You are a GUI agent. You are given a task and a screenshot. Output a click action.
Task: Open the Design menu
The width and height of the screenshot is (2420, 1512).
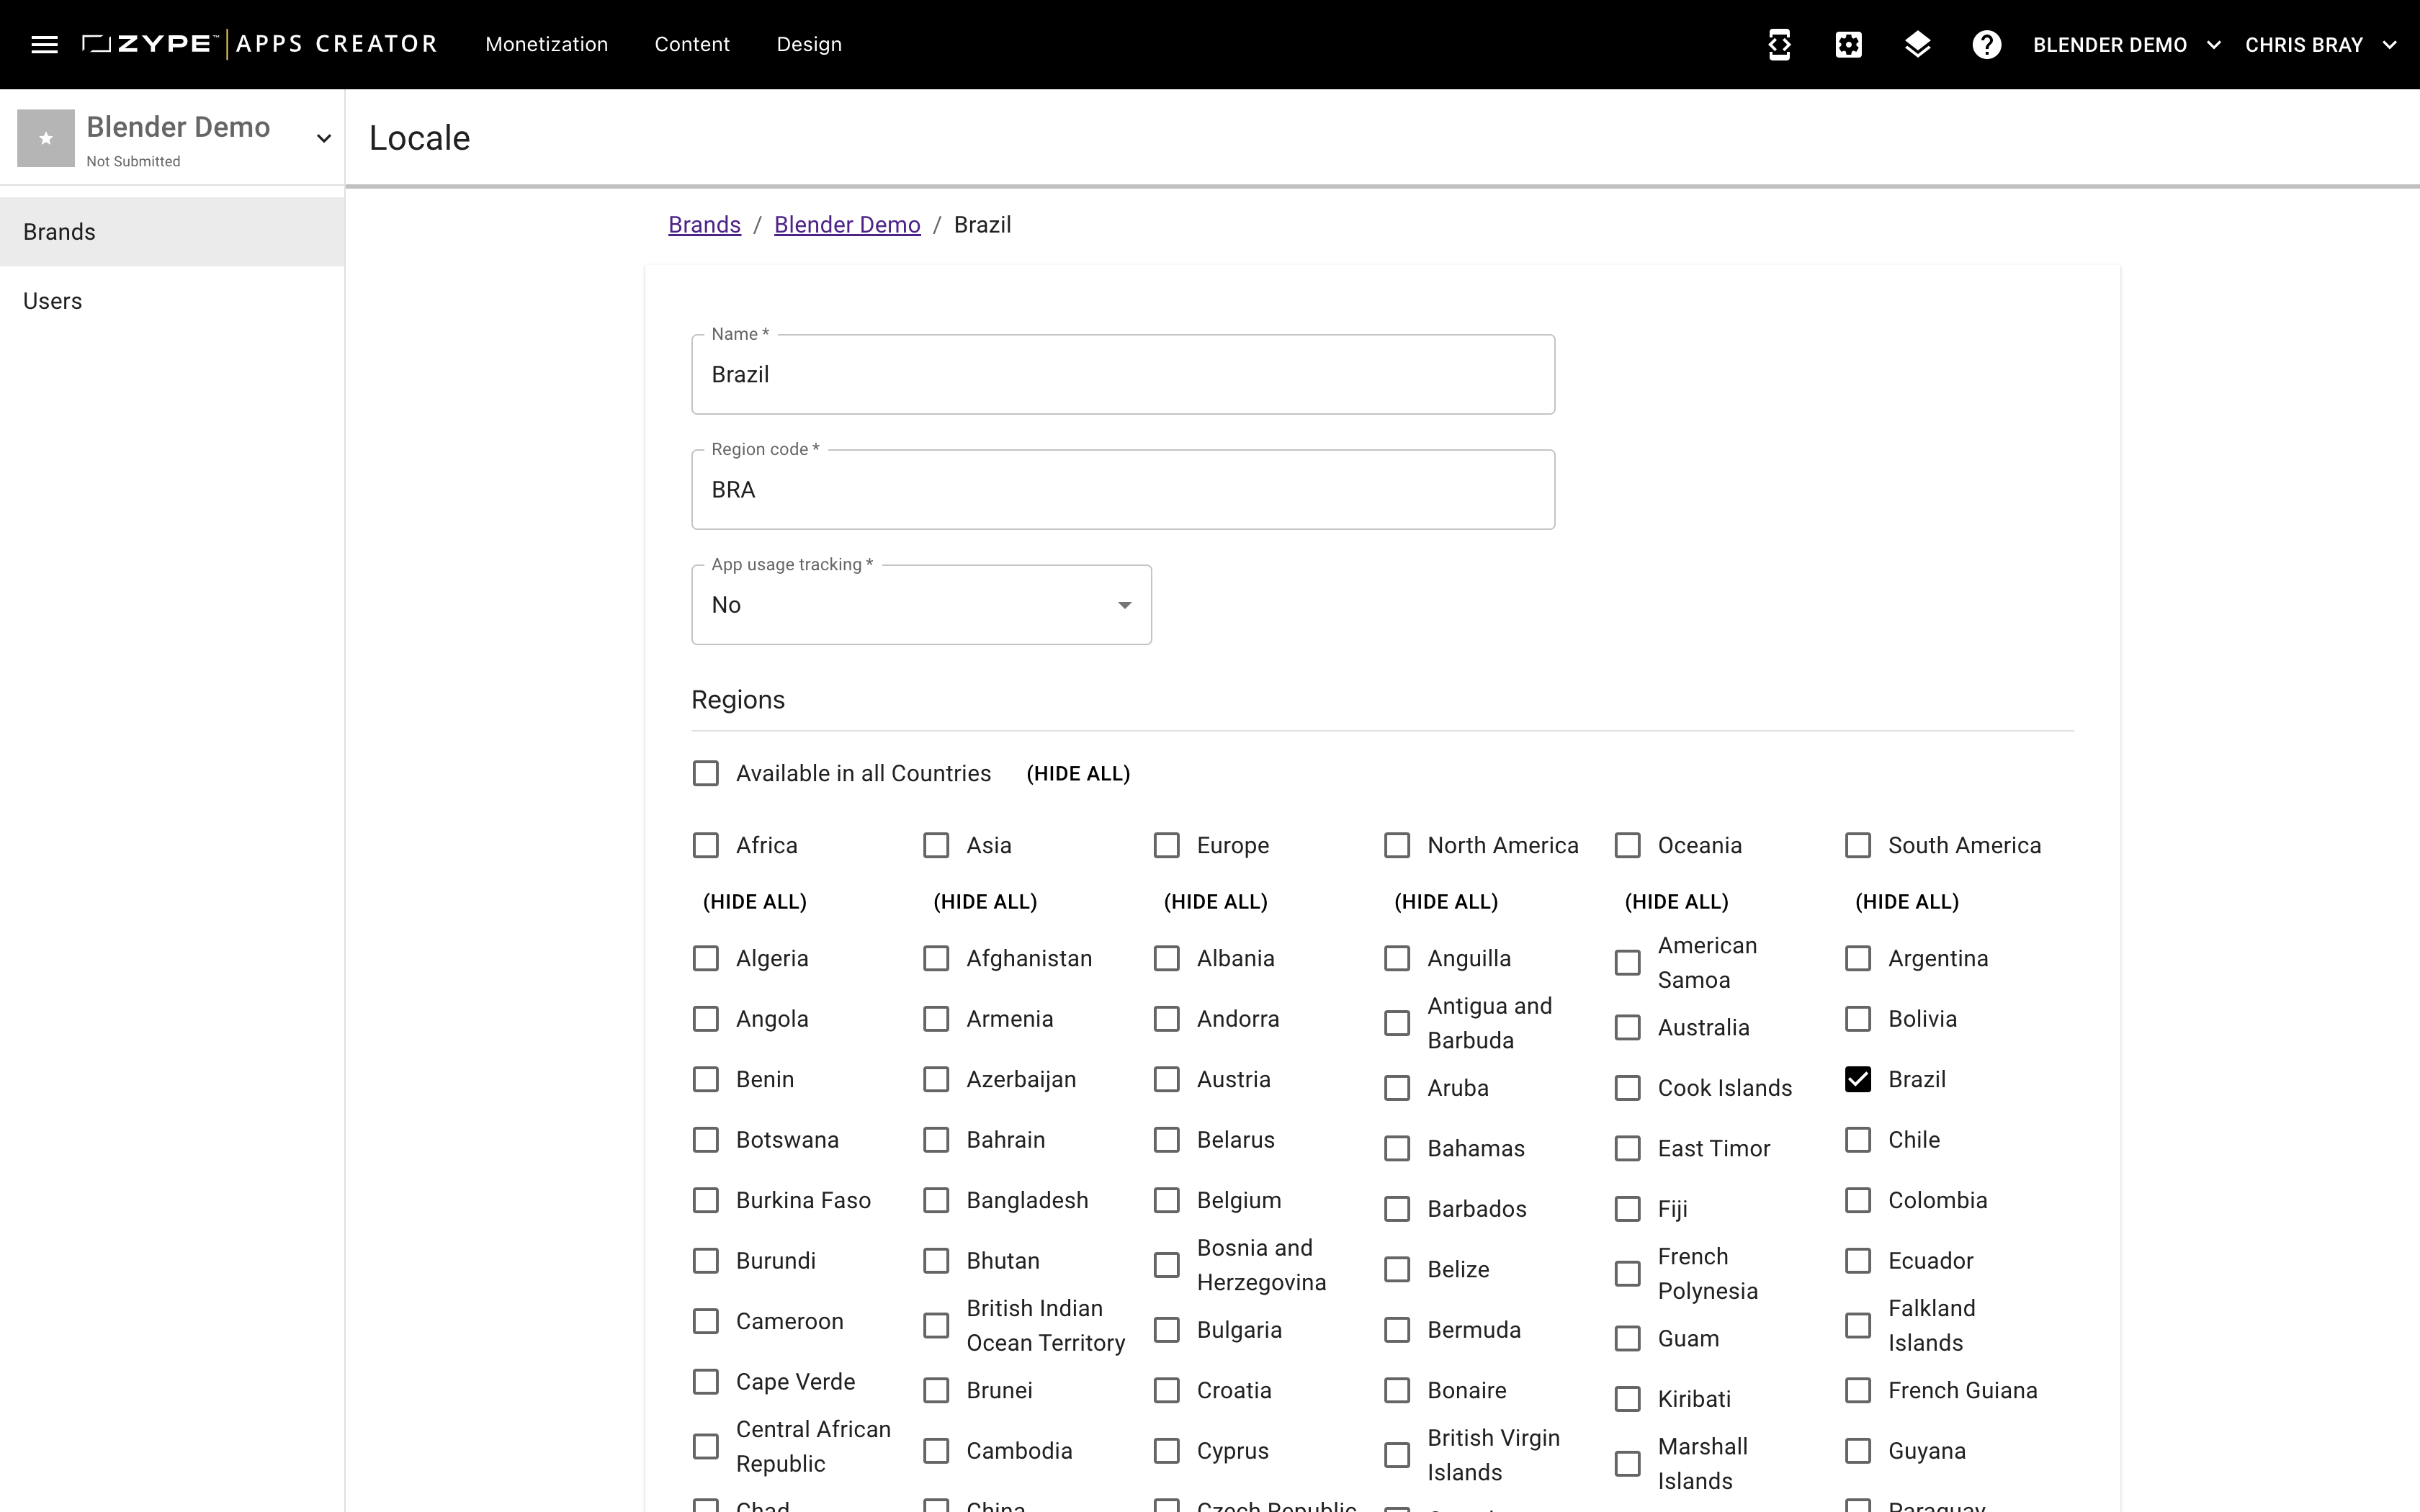tap(809, 44)
